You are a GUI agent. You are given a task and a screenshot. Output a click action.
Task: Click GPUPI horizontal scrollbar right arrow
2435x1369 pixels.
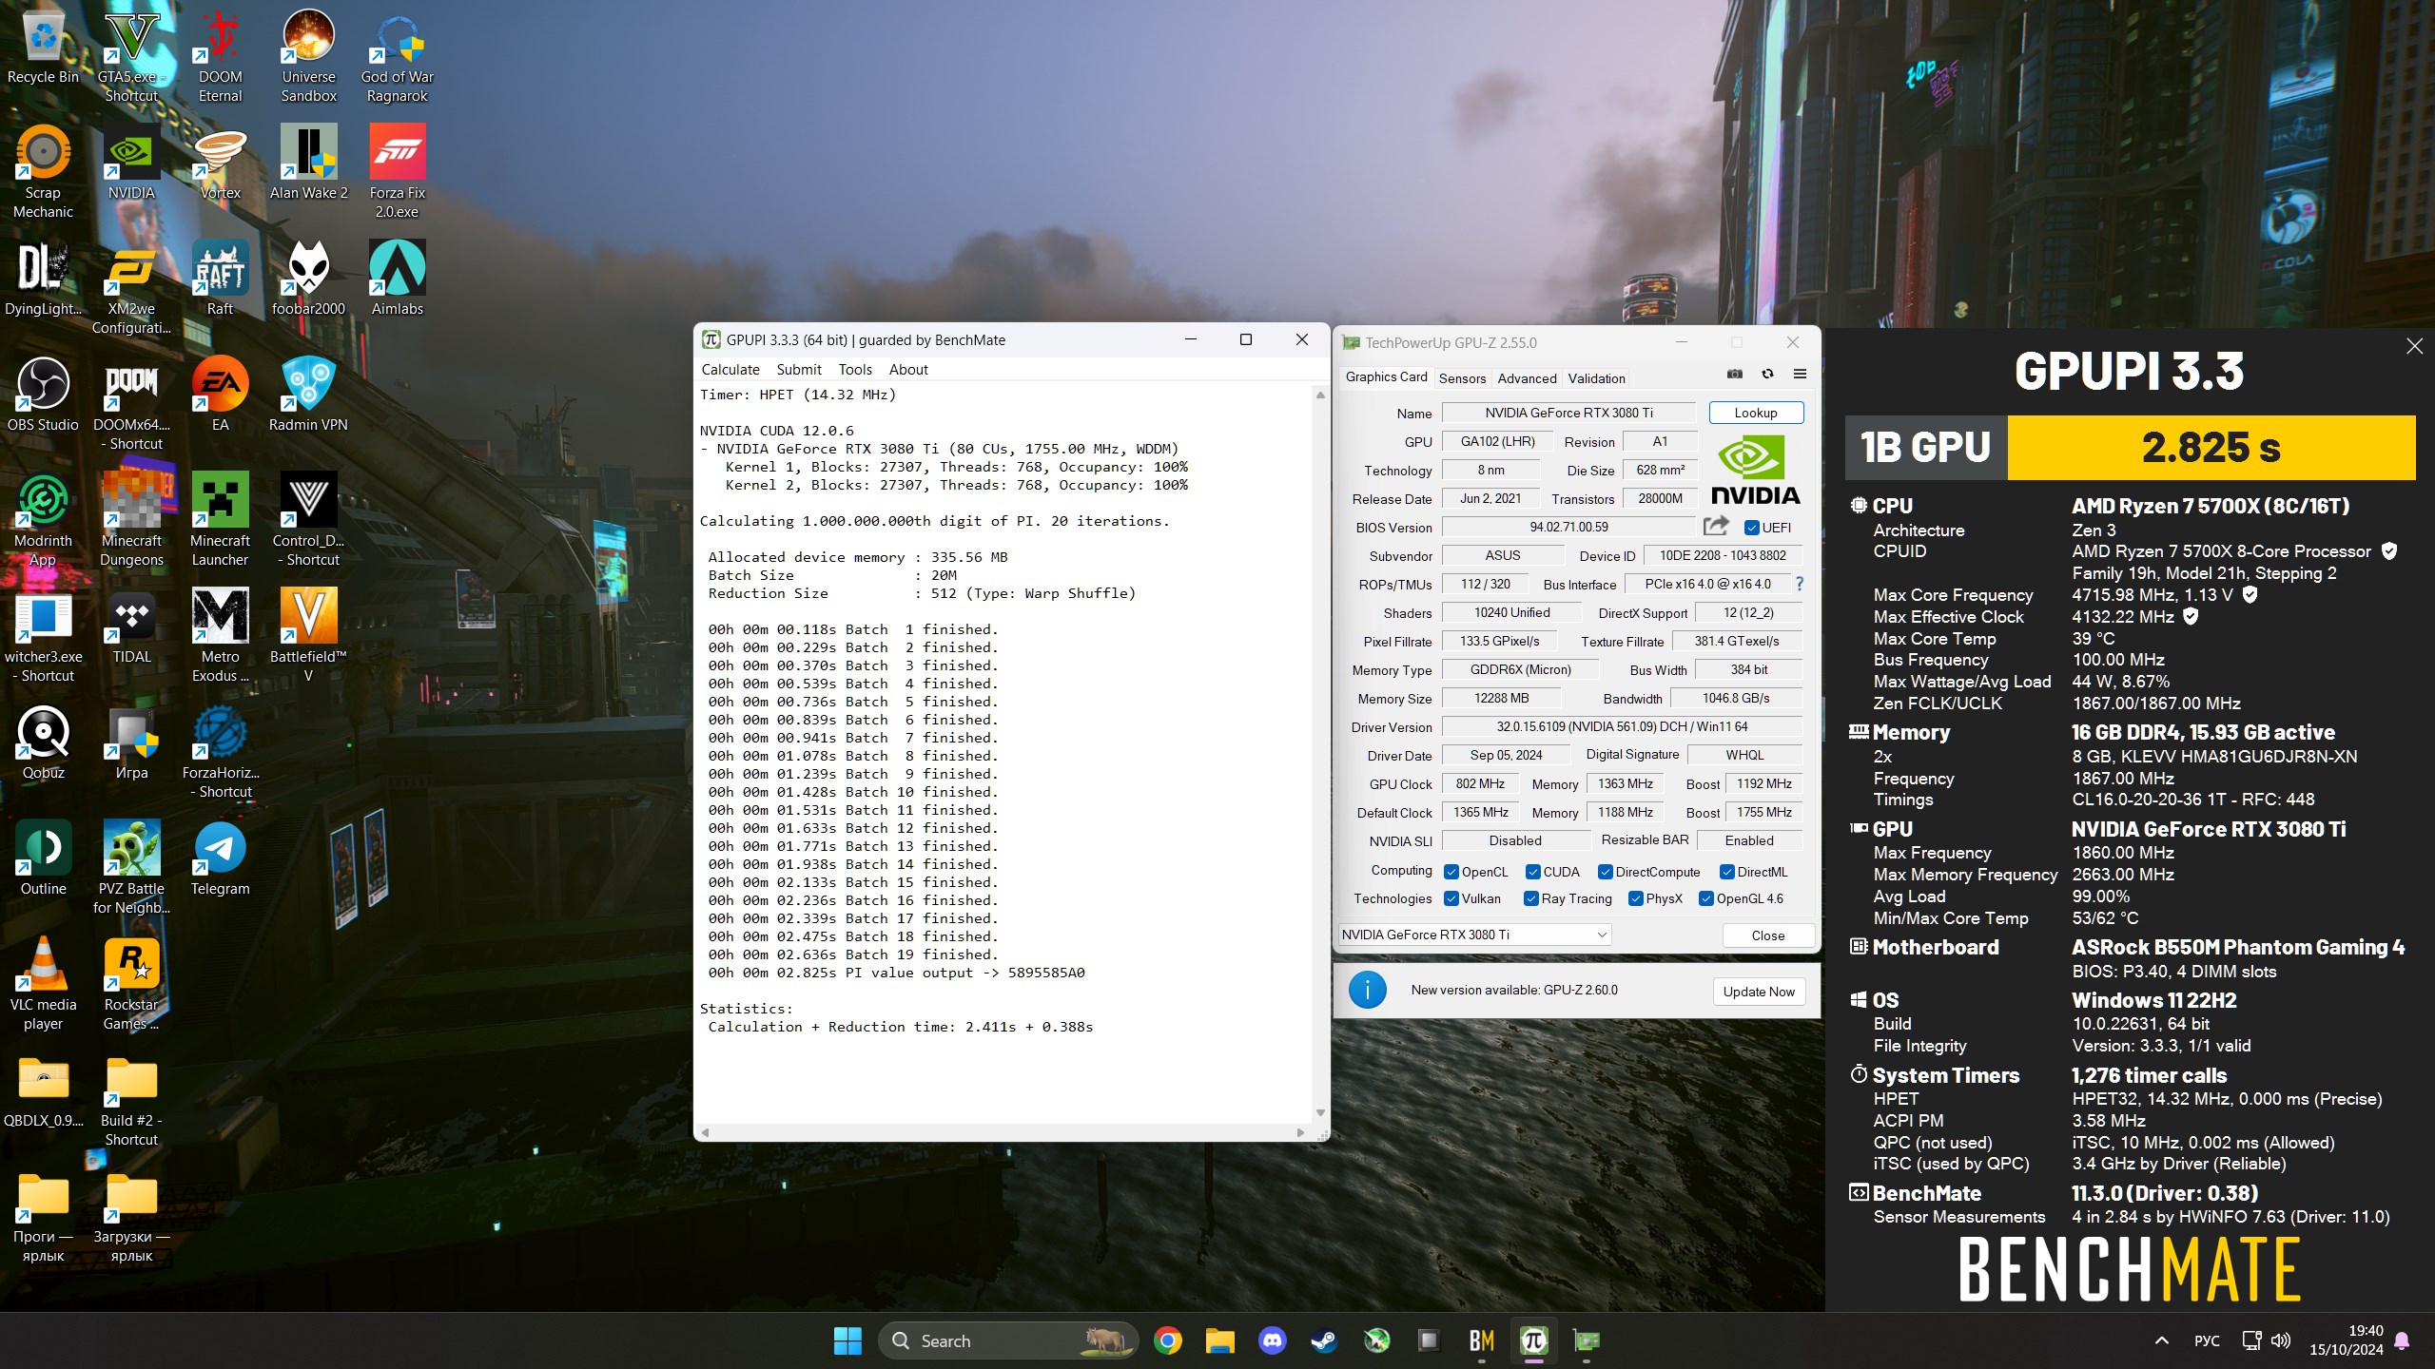pos(1300,1132)
